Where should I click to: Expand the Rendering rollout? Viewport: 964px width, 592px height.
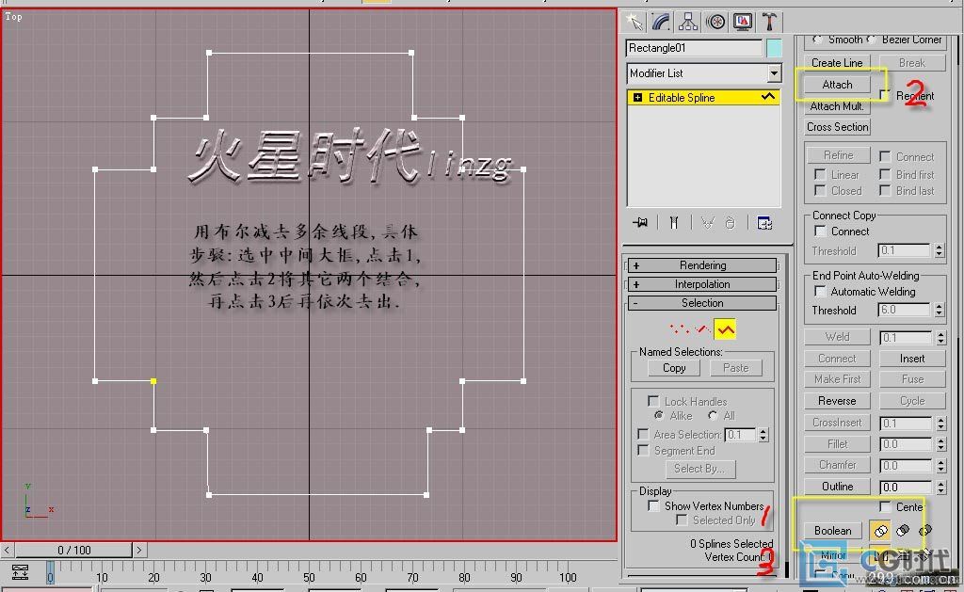click(702, 265)
